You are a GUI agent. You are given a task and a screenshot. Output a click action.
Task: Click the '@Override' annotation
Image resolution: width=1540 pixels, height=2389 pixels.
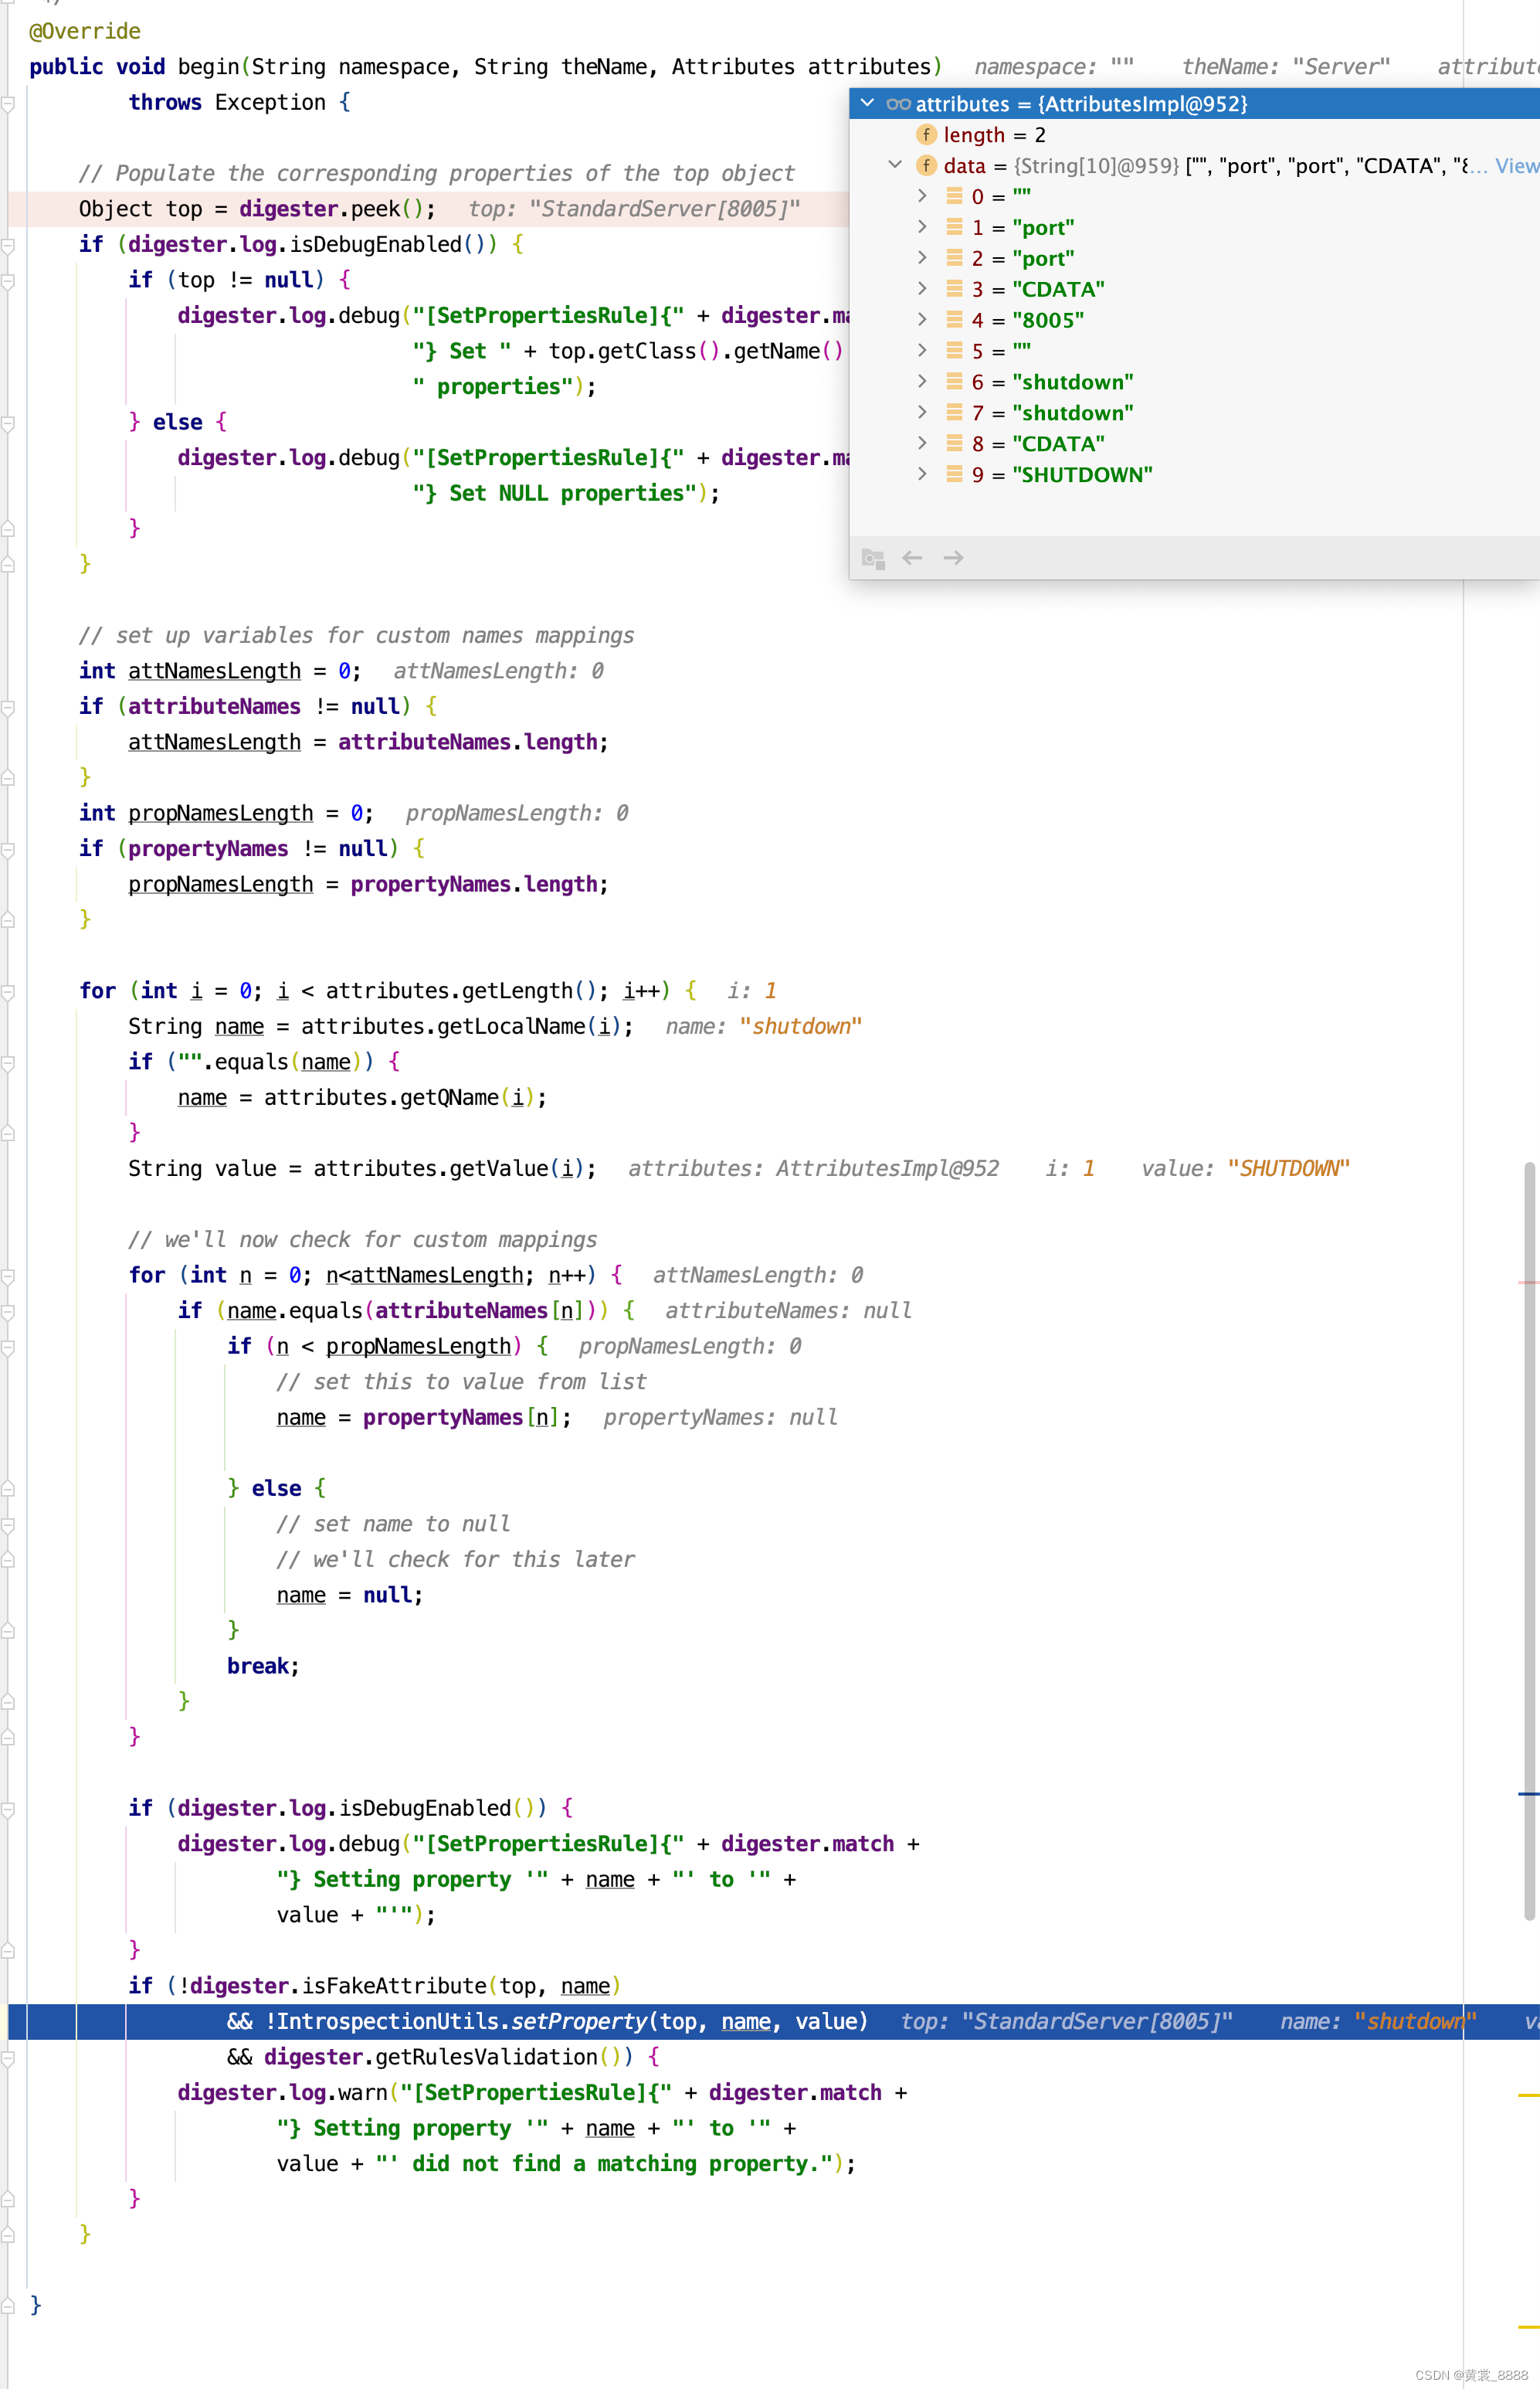tap(85, 31)
